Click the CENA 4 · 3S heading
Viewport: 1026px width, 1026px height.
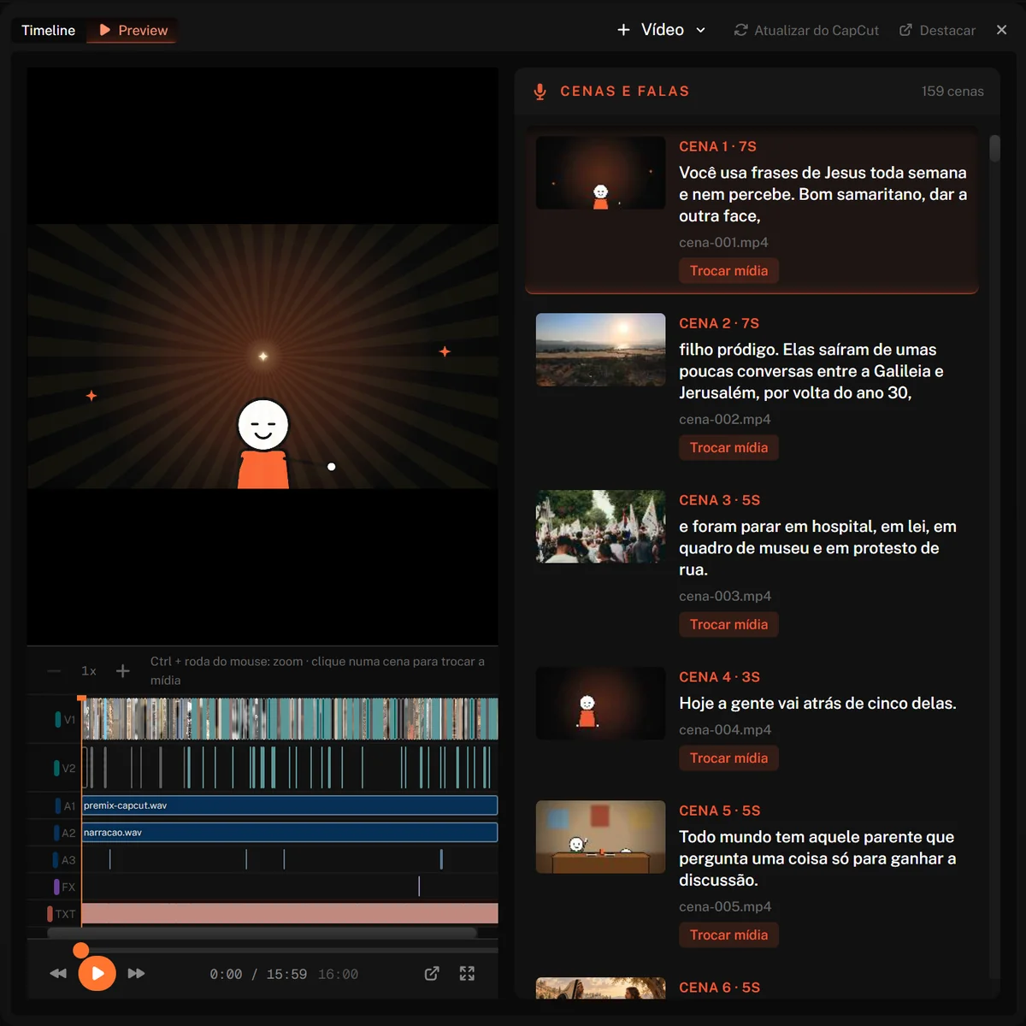719,678
